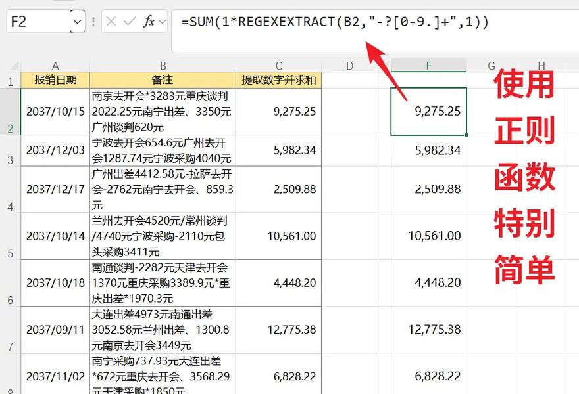Select column C value 9,275.25
The height and width of the screenshot is (394, 579).
point(279,112)
